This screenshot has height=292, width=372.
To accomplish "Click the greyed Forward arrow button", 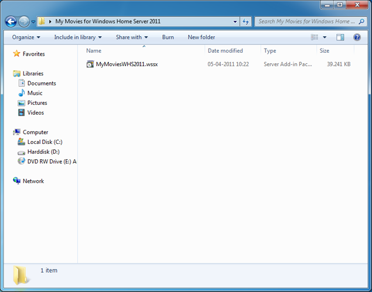I will tap(24, 22).
